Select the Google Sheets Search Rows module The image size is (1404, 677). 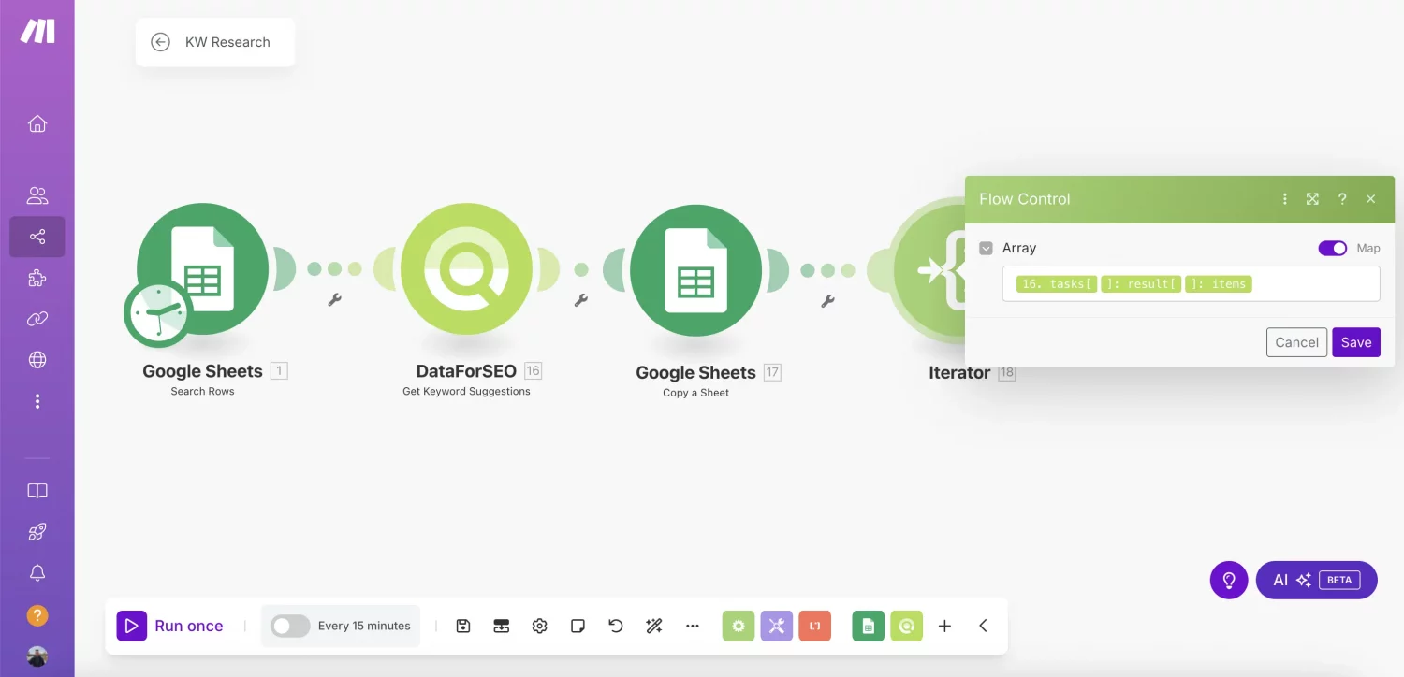pyautogui.click(x=202, y=269)
